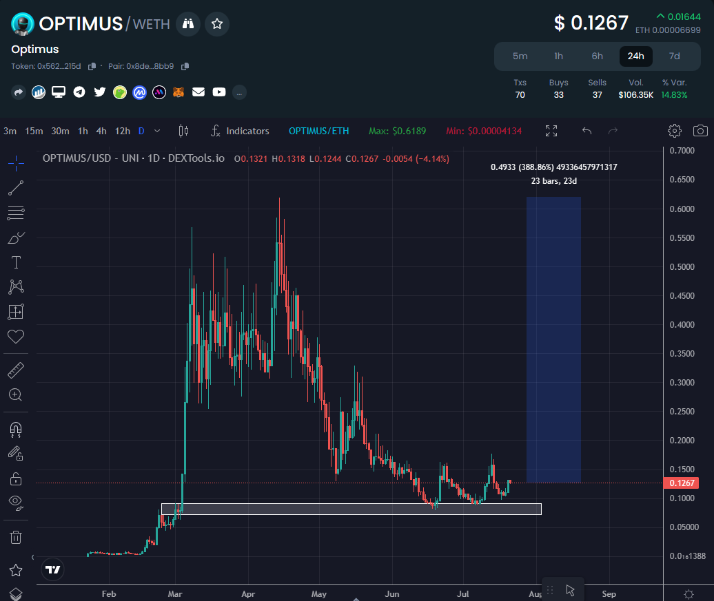Open the Fibonacci retracement tools
The image size is (714, 601).
[16, 213]
